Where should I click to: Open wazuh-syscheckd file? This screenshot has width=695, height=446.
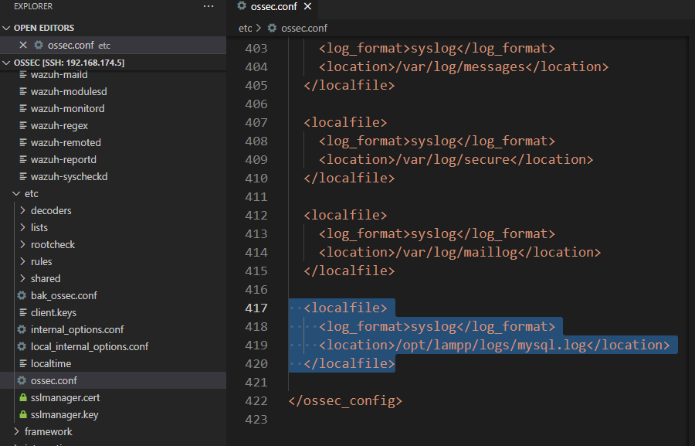[69, 177]
